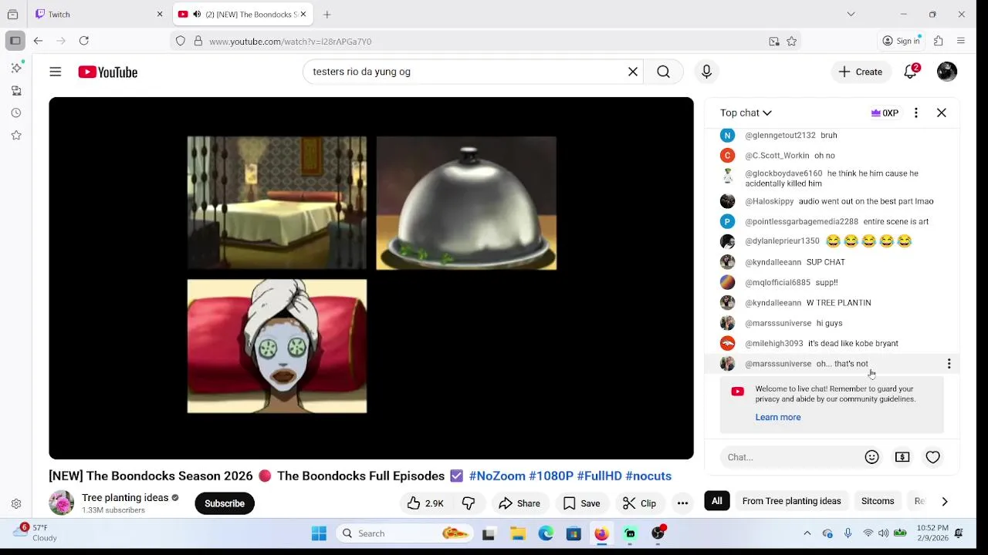Open a new browser tab
The height and width of the screenshot is (555, 988).
click(x=327, y=14)
